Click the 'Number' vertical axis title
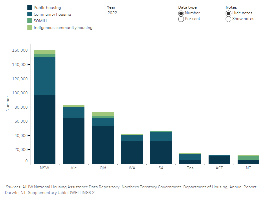The height and width of the screenshot is (200, 267). tap(8, 103)
